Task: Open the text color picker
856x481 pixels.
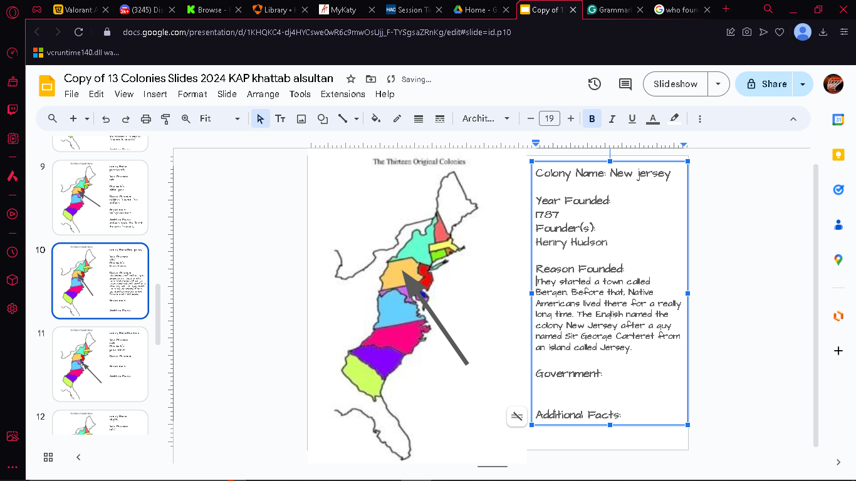Action: [652, 118]
